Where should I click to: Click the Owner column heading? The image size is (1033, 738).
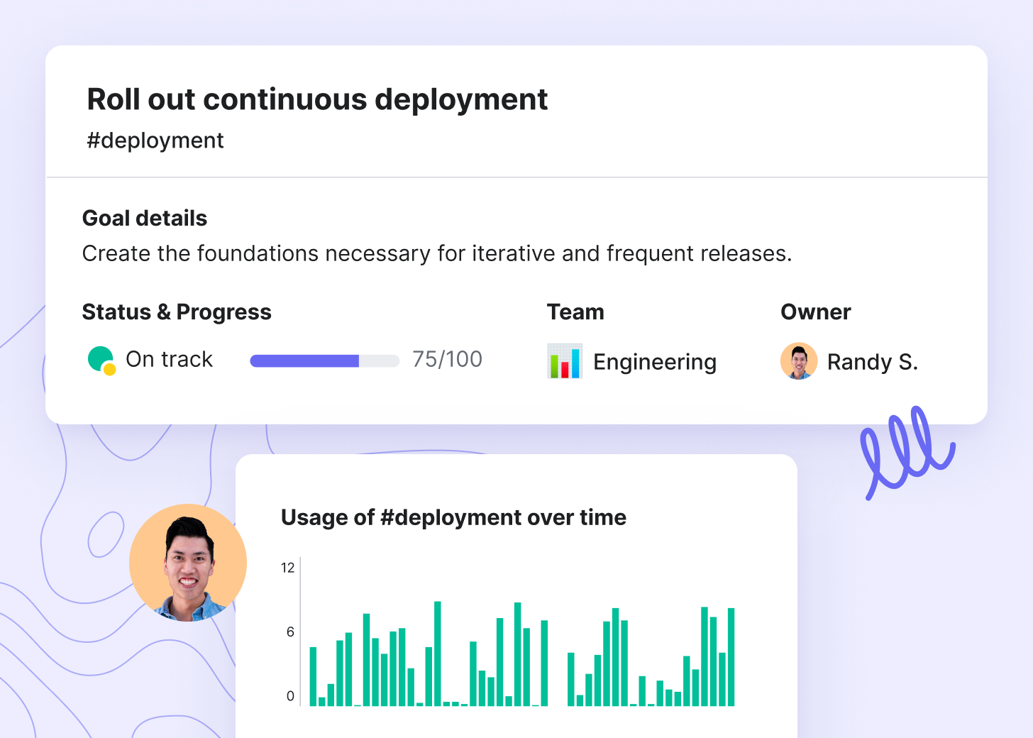click(x=816, y=312)
